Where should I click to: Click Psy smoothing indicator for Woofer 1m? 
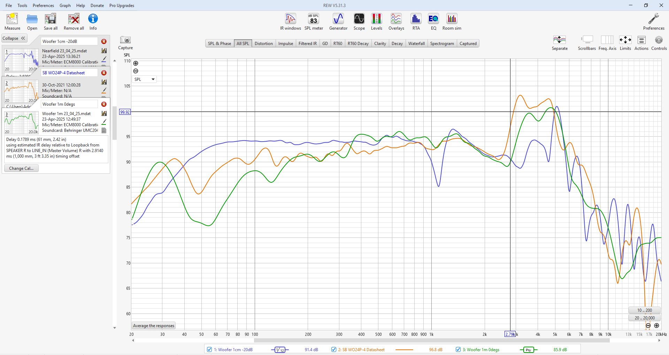click(x=529, y=350)
